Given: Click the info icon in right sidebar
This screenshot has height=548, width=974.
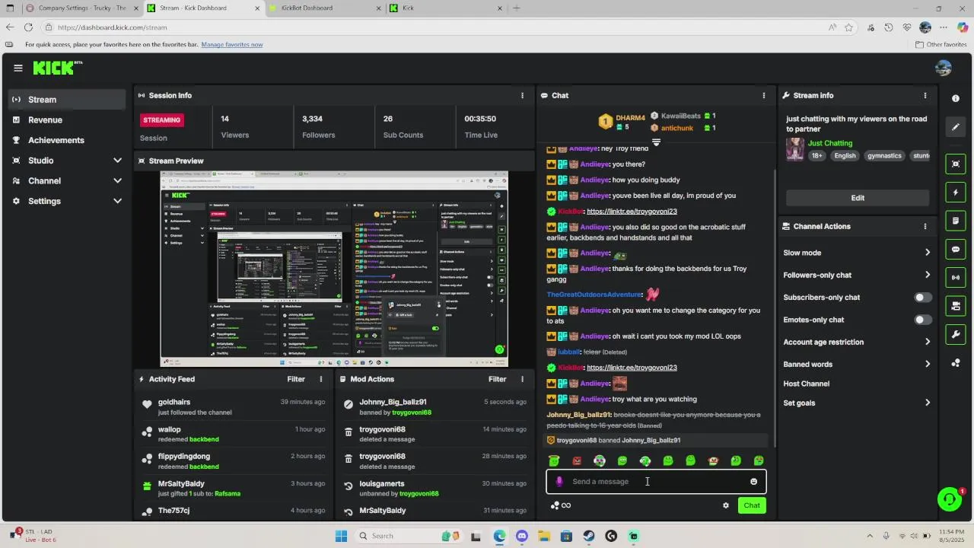Looking at the screenshot, I should click(956, 99).
